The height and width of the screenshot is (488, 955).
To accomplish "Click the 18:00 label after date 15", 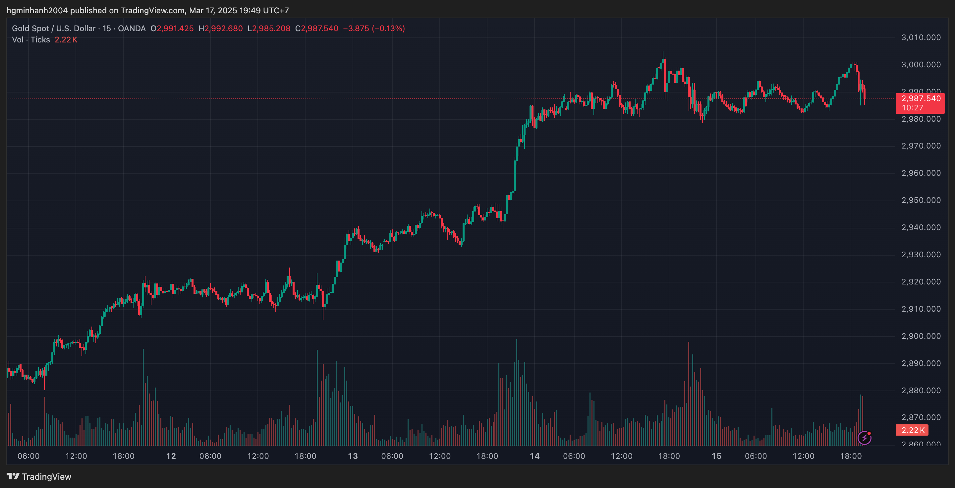I will click(851, 456).
